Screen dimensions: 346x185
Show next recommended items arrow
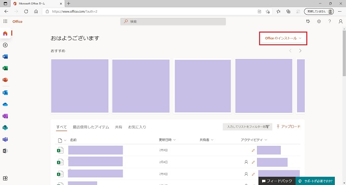point(300,51)
